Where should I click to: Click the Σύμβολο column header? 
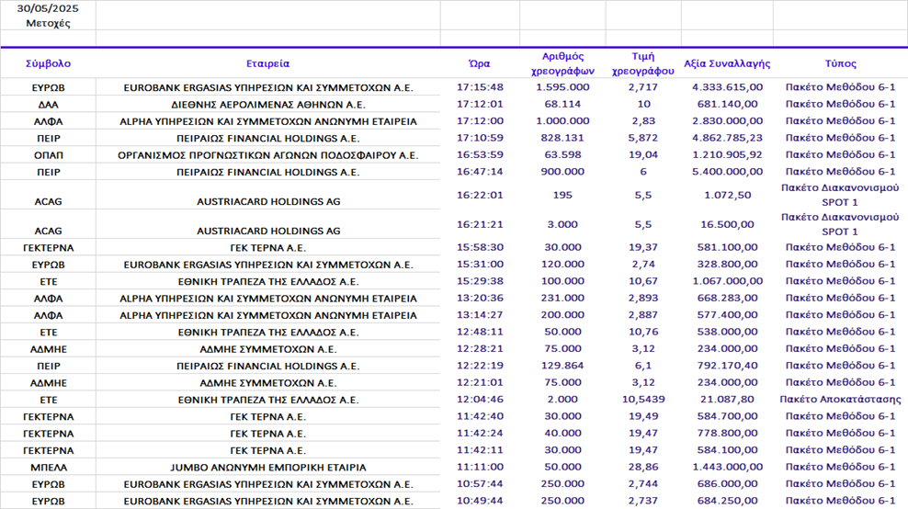click(x=48, y=63)
